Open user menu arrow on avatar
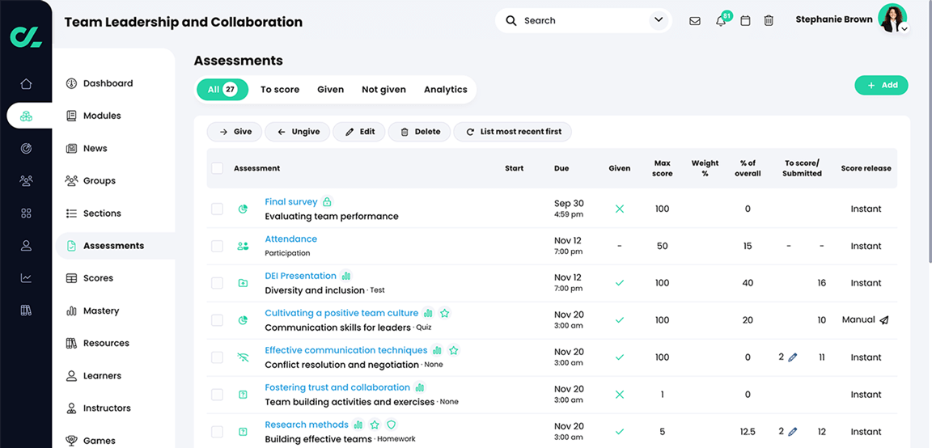This screenshot has width=932, height=448. 904,28
